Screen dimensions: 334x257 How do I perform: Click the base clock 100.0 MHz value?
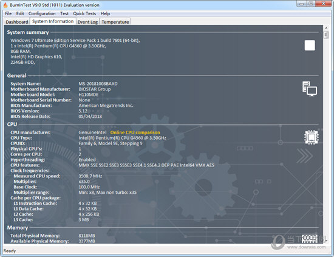click(89, 187)
